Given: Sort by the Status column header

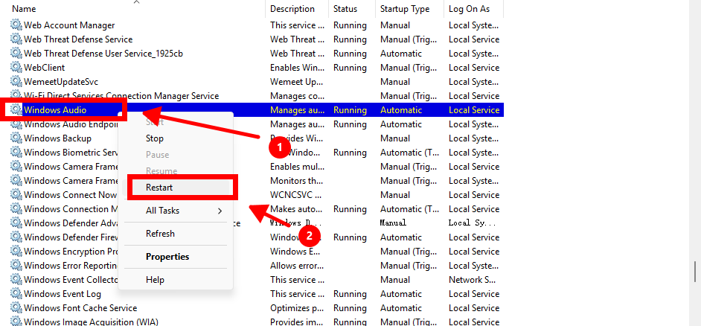Looking at the screenshot, I should 345,9.
